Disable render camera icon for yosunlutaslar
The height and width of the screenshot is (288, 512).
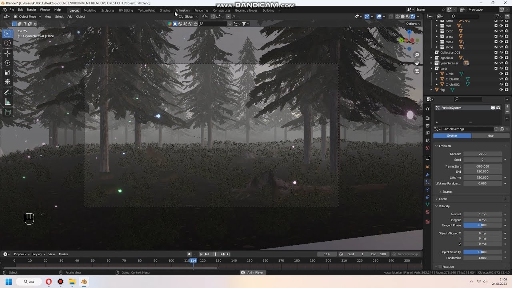pos(506,63)
